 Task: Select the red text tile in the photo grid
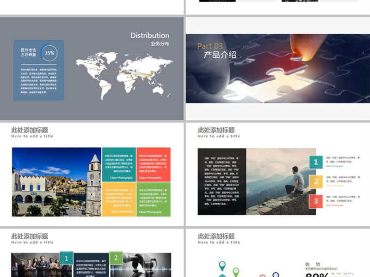(153, 164)
